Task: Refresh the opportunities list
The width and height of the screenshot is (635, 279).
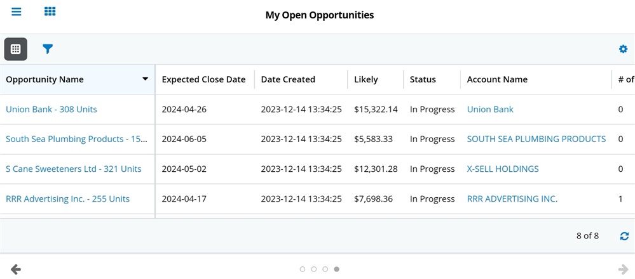Action: (624, 236)
